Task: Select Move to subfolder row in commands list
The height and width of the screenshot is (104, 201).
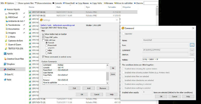Action: tap(74, 82)
